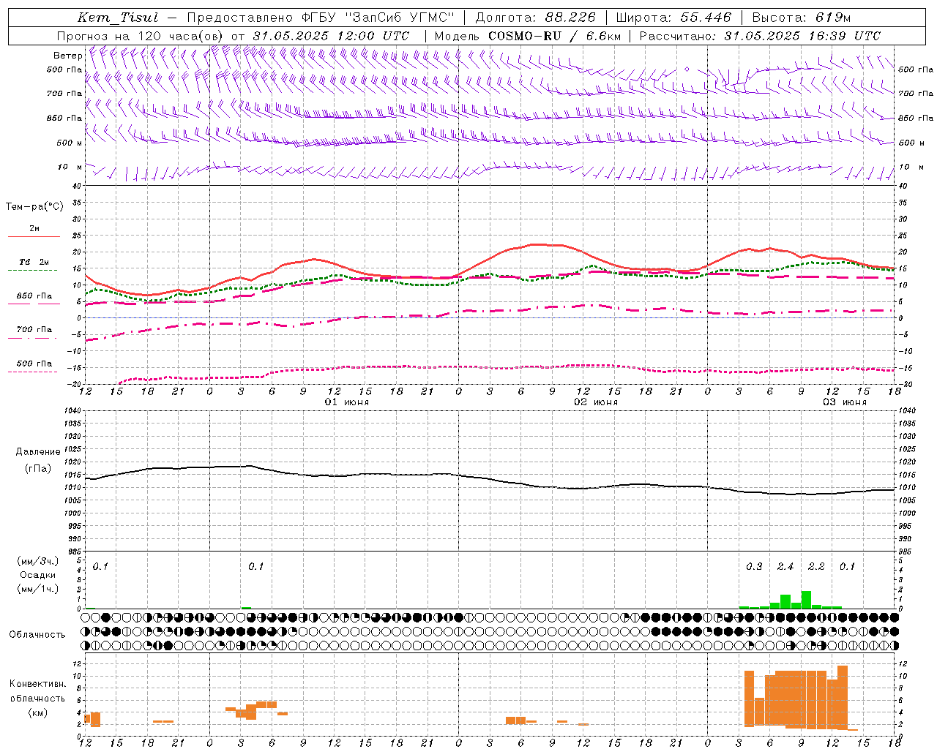The image size is (937, 749).
Task: Click the 700 гПа temperature legend entry
Action: (x=34, y=330)
